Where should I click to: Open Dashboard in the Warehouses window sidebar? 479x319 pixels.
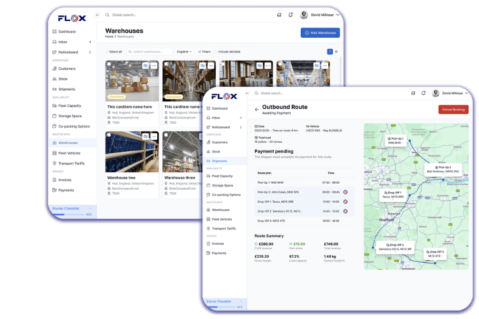click(x=64, y=31)
